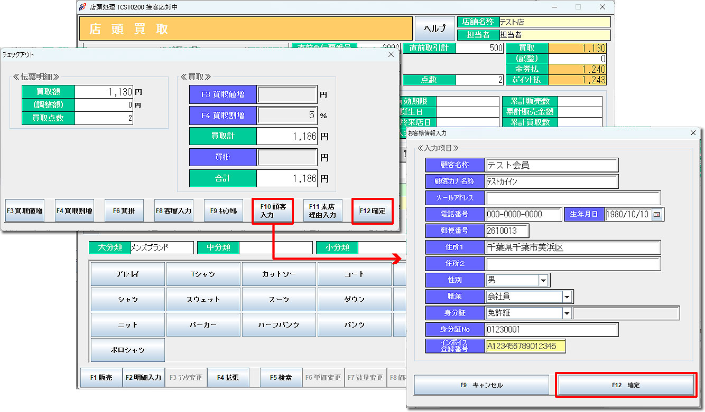Click the F4 買取割増 bottom button
The width and height of the screenshot is (705, 412).
pyautogui.click(x=75, y=211)
